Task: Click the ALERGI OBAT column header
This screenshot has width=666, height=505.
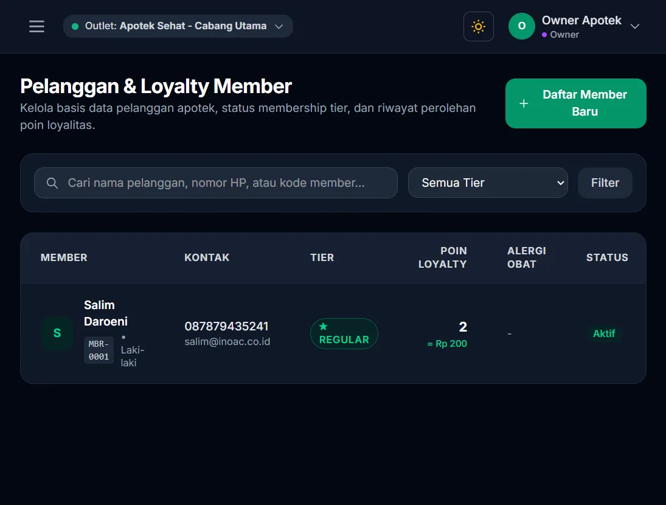Action: [x=526, y=257]
